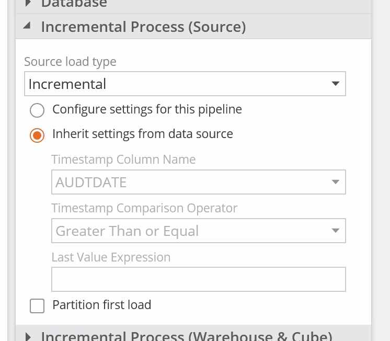Screen dimensions: 390x341
Task: Click the Source load type dropdown arrow
Action: pos(336,84)
